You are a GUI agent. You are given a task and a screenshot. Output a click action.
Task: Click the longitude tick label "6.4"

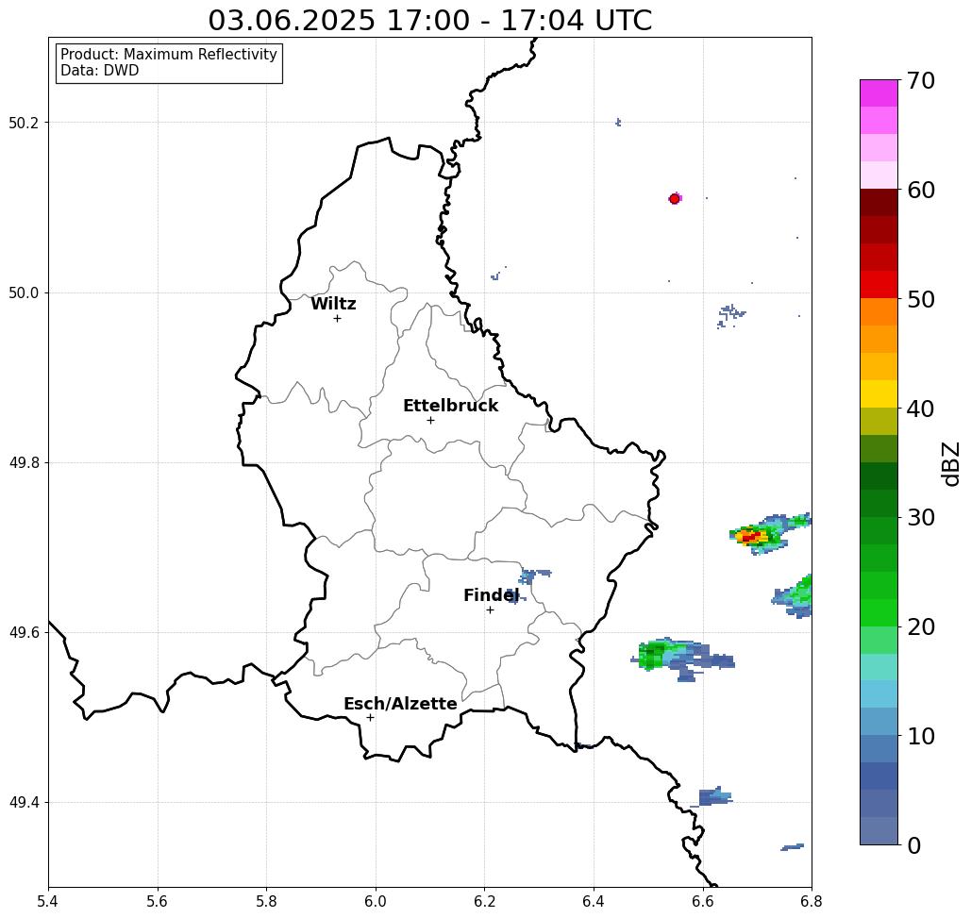coord(594,901)
